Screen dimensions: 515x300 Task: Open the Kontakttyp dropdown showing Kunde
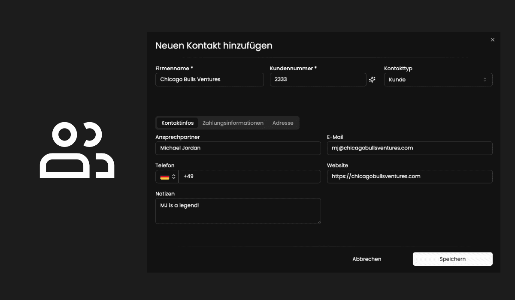click(438, 79)
